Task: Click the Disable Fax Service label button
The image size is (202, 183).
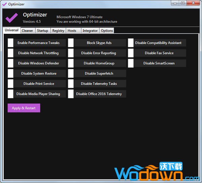Action: pos(160,53)
